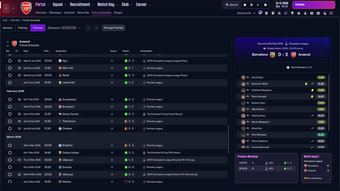This screenshot has width=340, height=191.
Task: Click the Tottenham crest in fixture list
Action: click(60, 121)
